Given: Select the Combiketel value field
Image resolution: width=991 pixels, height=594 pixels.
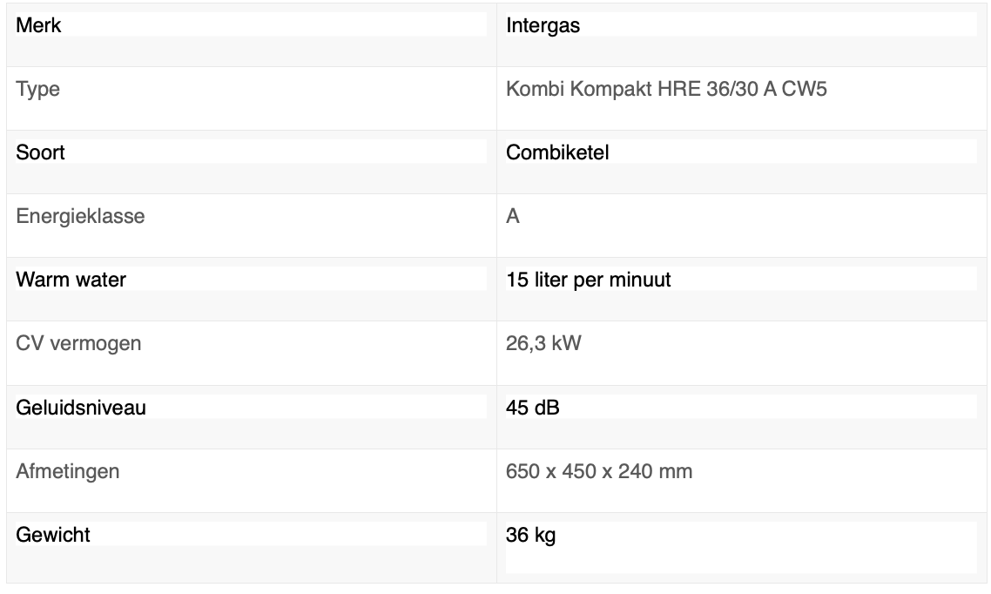Looking at the screenshot, I should click(x=740, y=152).
